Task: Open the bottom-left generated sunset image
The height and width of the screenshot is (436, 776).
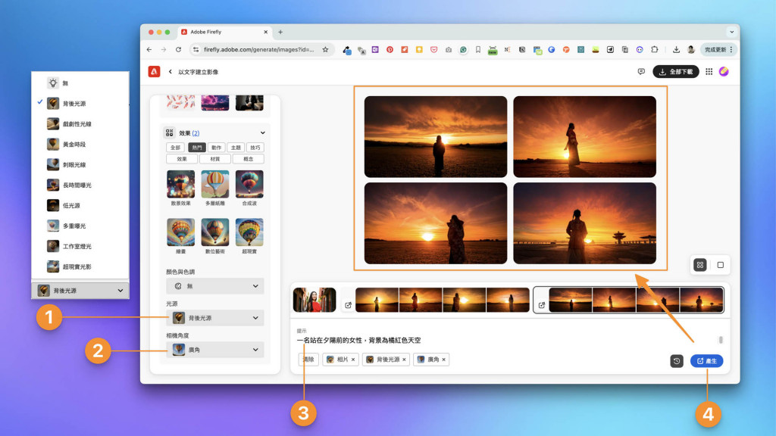Action: point(436,223)
